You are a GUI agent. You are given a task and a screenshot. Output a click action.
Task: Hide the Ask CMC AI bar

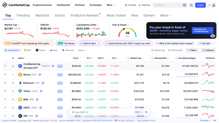tap(146, 112)
